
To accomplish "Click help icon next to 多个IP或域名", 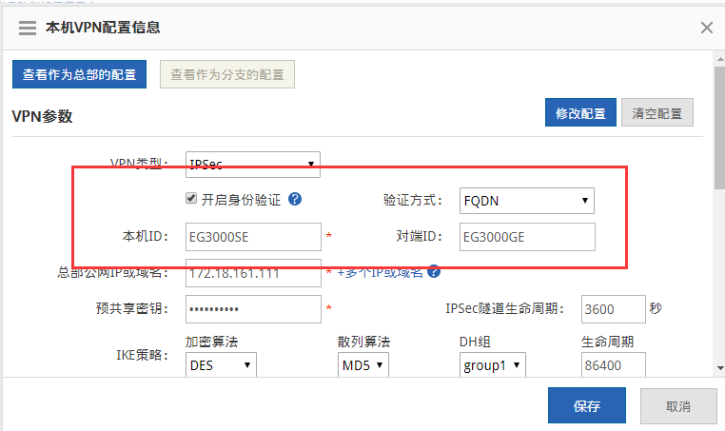I will [434, 271].
